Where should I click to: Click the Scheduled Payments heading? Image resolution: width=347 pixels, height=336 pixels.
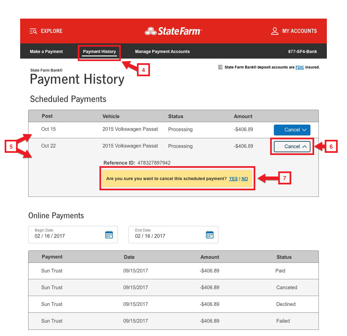(68, 99)
